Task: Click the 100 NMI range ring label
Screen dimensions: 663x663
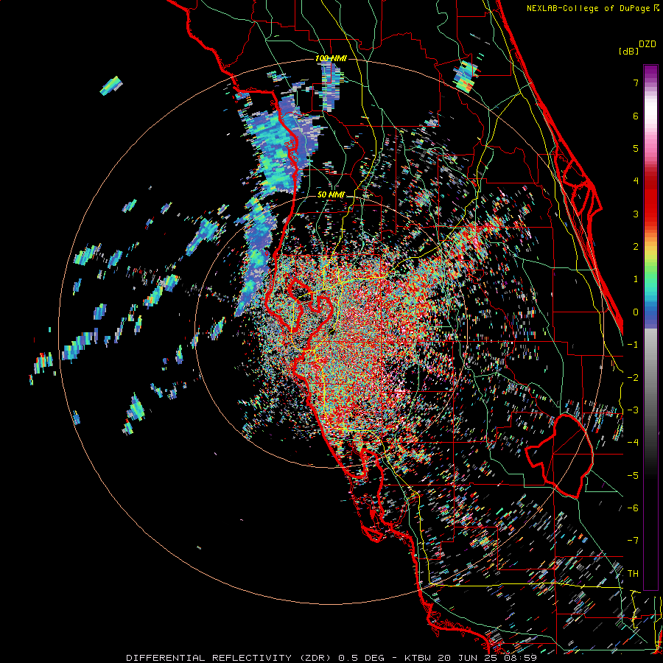Action: 331,58
